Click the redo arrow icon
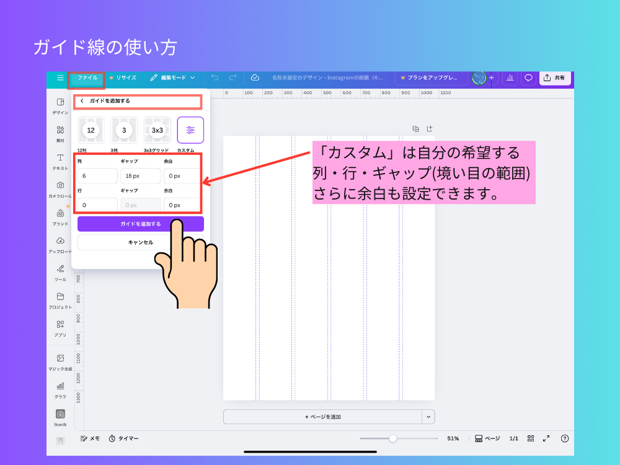The width and height of the screenshot is (620, 465). (232, 78)
